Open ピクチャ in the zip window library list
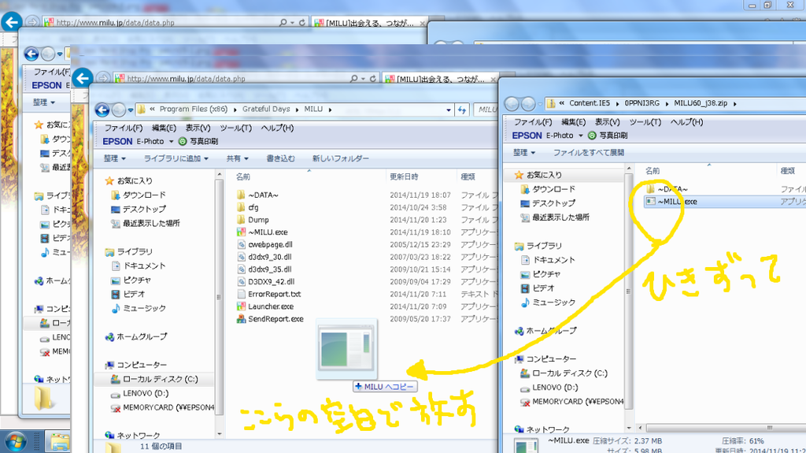The height and width of the screenshot is (453, 806). coord(541,274)
